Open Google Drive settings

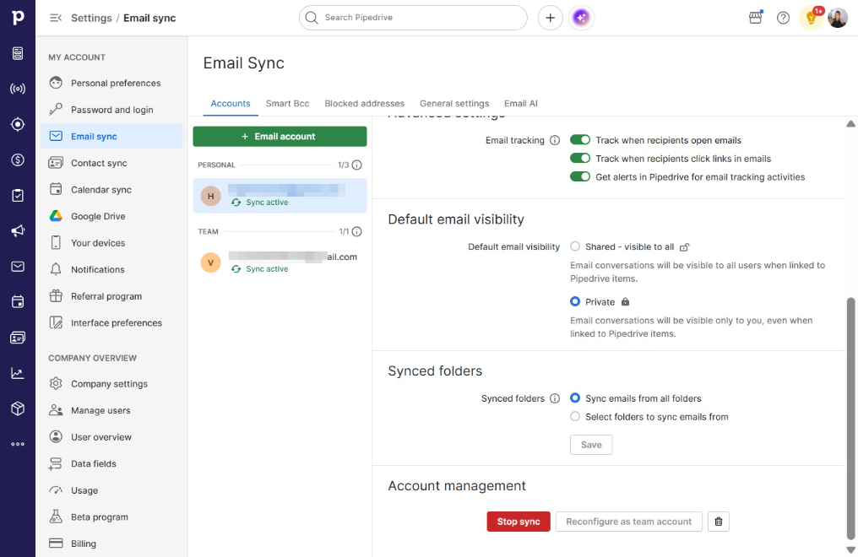pyautogui.click(x=111, y=216)
